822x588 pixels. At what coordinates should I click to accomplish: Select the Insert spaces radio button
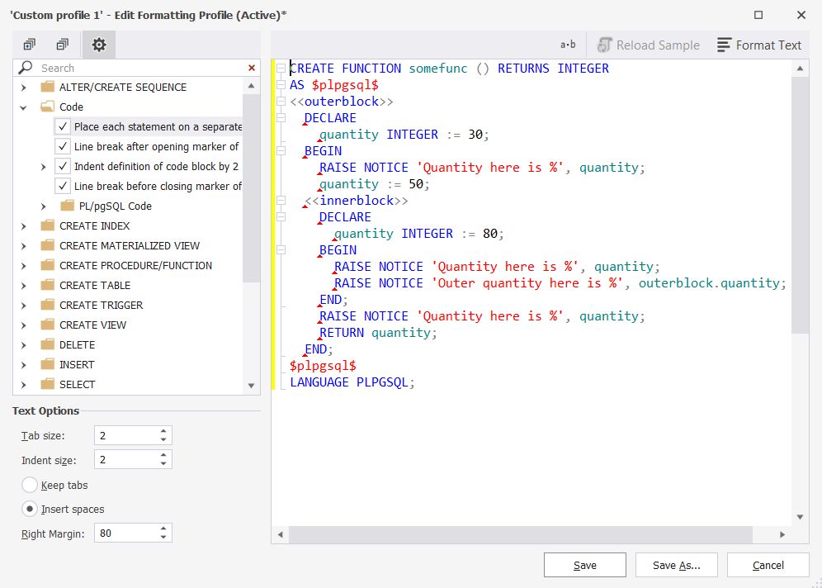tap(30, 509)
